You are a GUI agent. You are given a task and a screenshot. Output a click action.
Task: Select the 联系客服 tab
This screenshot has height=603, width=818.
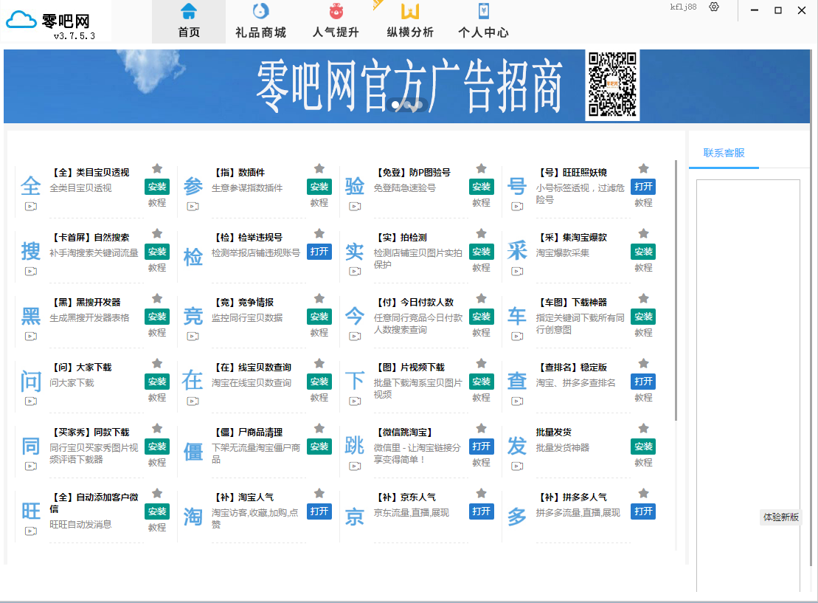pos(724,153)
